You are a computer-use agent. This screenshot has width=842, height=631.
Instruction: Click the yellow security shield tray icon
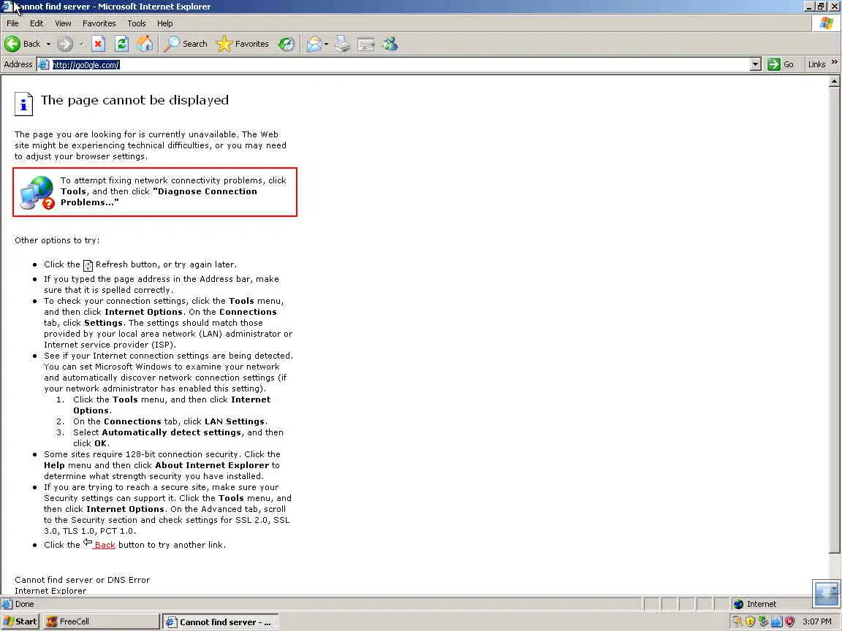tap(750, 622)
